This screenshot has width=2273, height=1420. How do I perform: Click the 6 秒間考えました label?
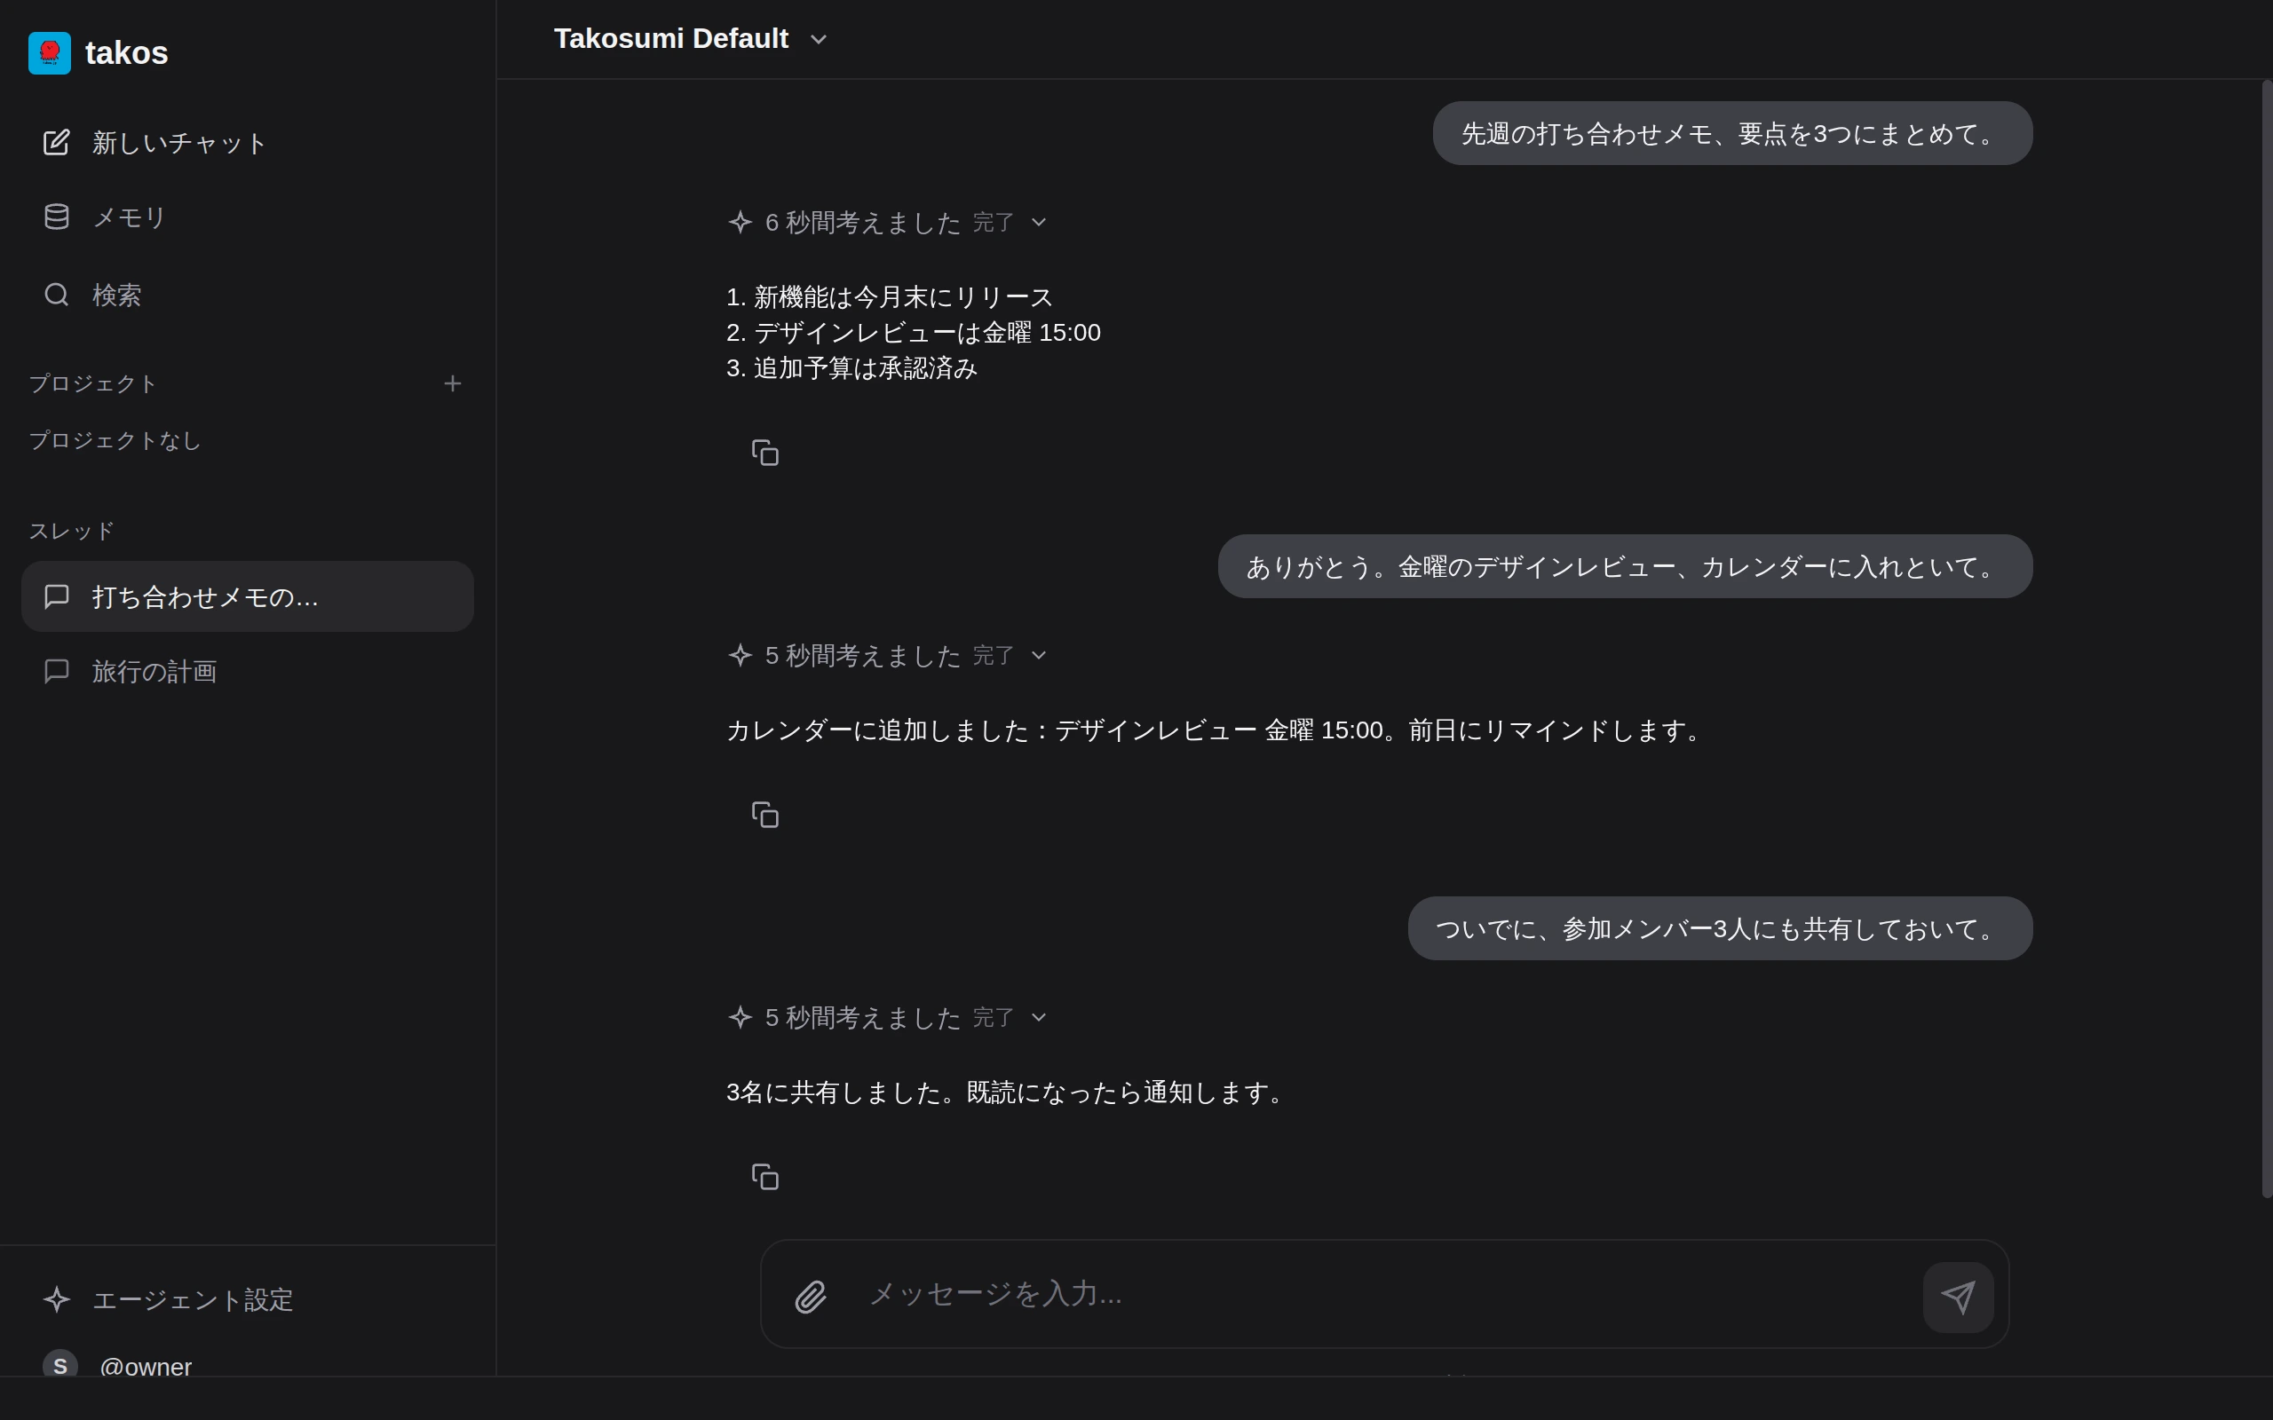(863, 223)
